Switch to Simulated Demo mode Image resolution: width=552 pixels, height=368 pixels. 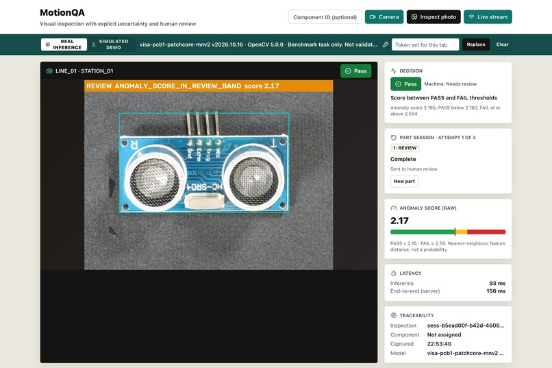point(111,45)
